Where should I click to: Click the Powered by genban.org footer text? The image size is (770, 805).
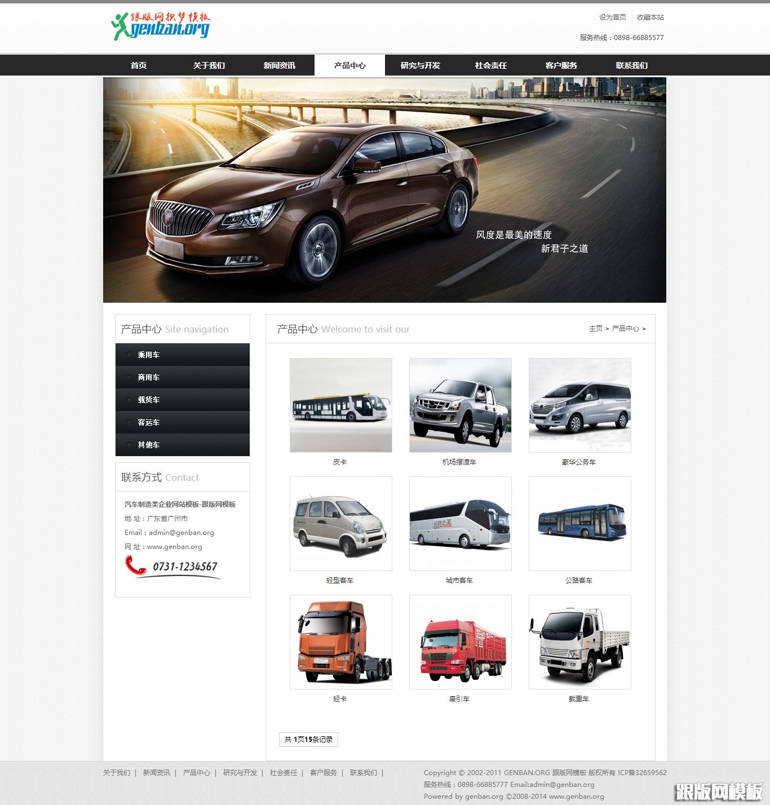pos(514,797)
